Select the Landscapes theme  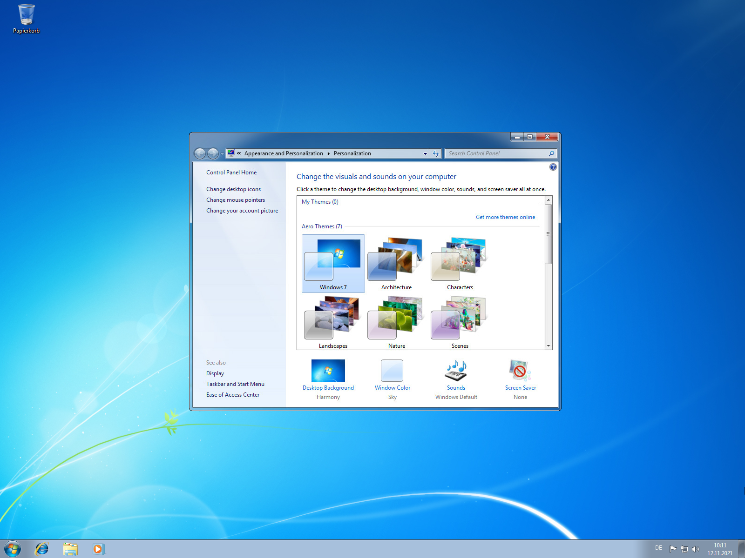click(333, 322)
